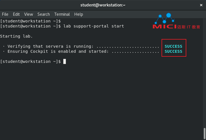This screenshot has height=140, width=206.
Task: Open the Terminal menu
Action: (62, 14)
